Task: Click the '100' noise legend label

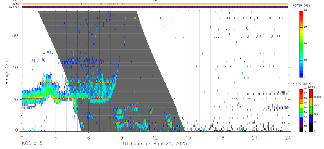Action: [316, 114]
